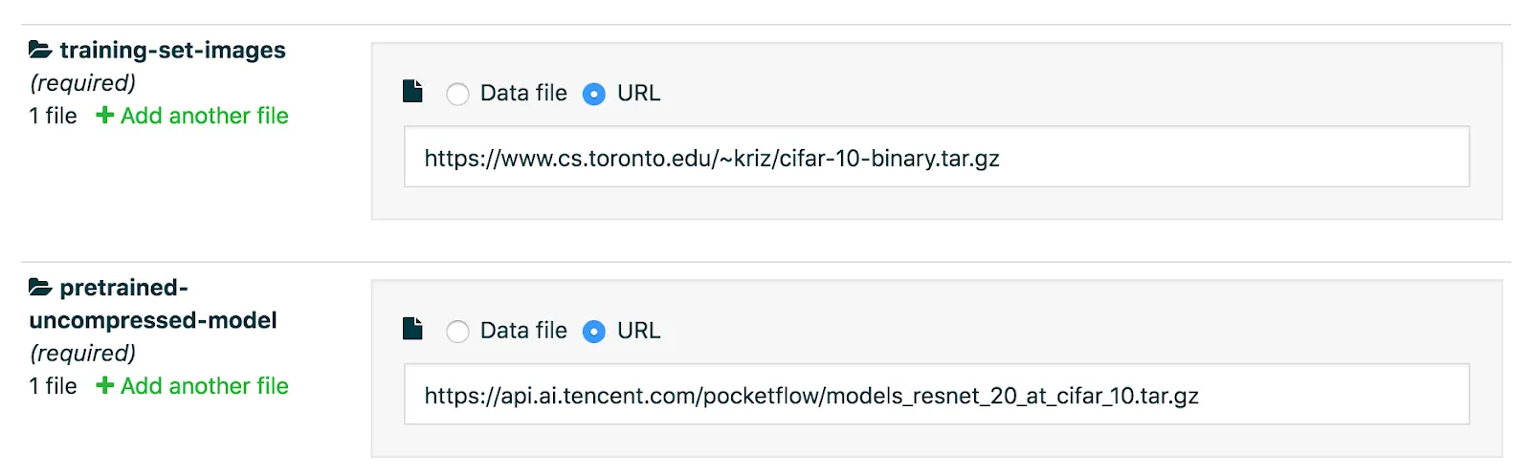Choose URL option for pretrained-uncompressed-model

point(594,331)
